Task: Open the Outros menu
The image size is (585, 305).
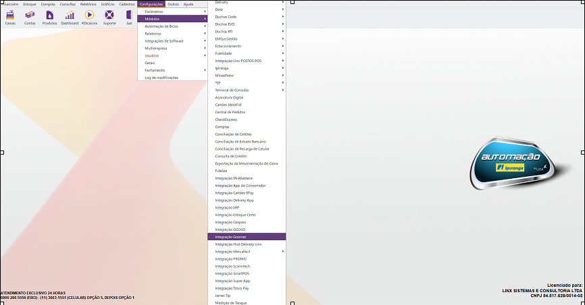Action: pyautogui.click(x=173, y=4)
